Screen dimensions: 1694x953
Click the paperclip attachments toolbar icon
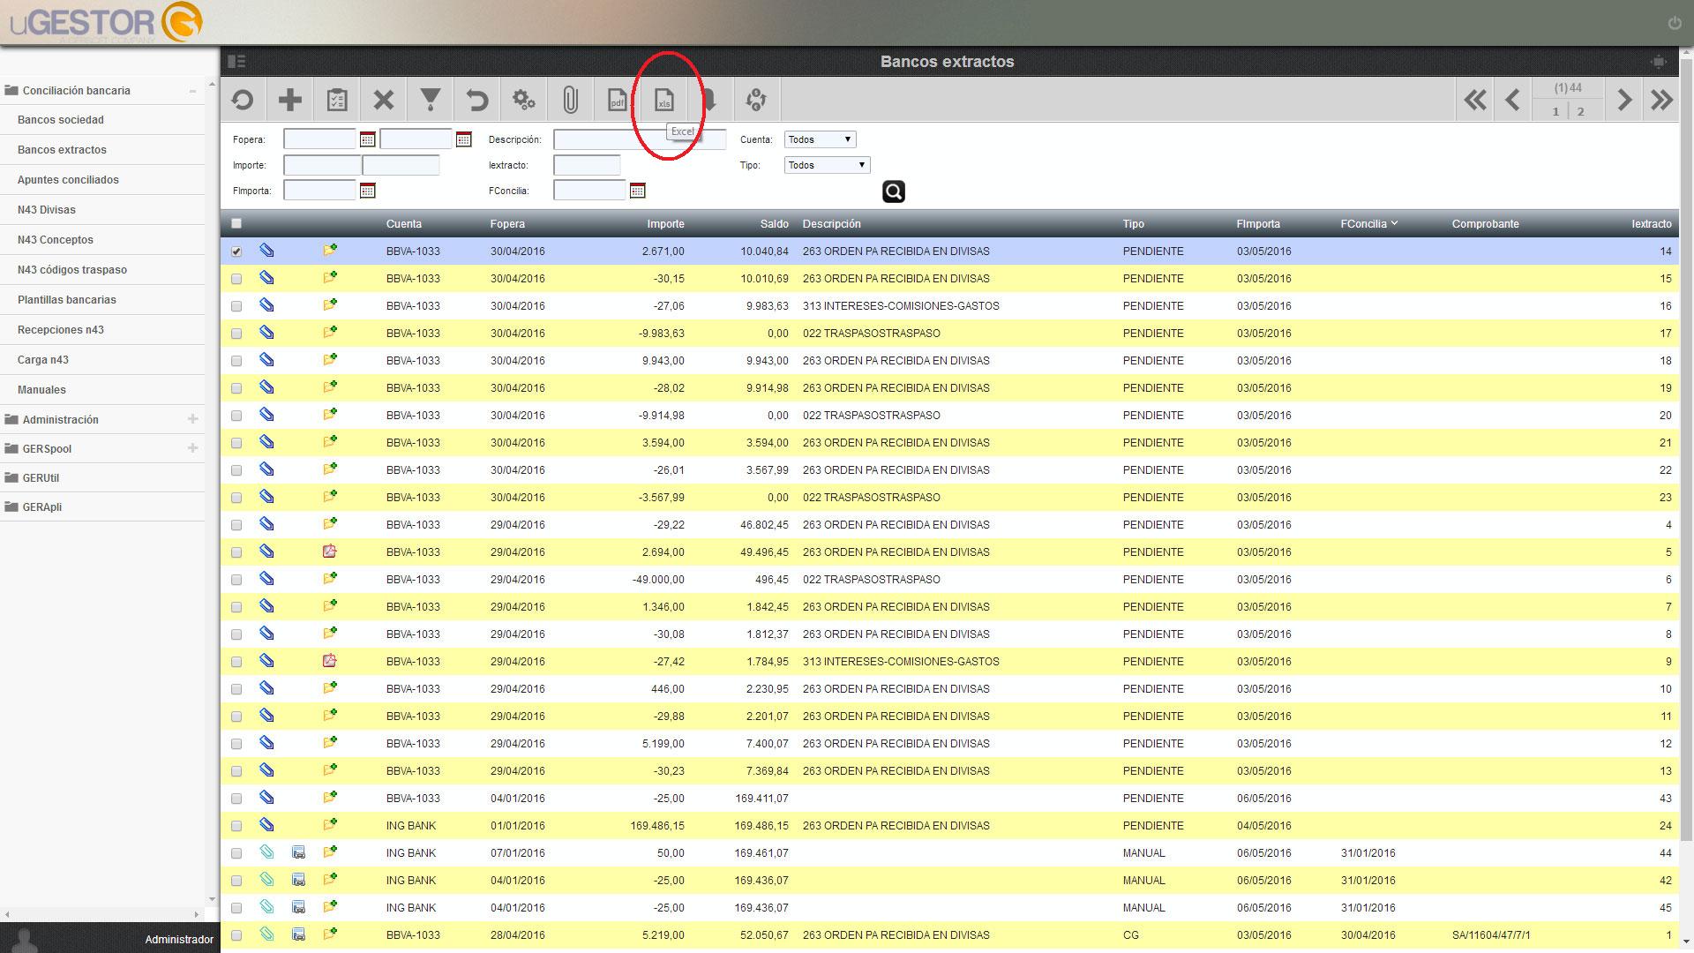(x=570, y=100)
